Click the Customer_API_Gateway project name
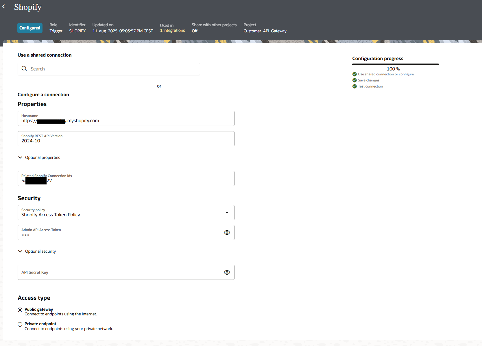Screen dimensions: 482x346 pyautogui.click(x=265, y=31)
